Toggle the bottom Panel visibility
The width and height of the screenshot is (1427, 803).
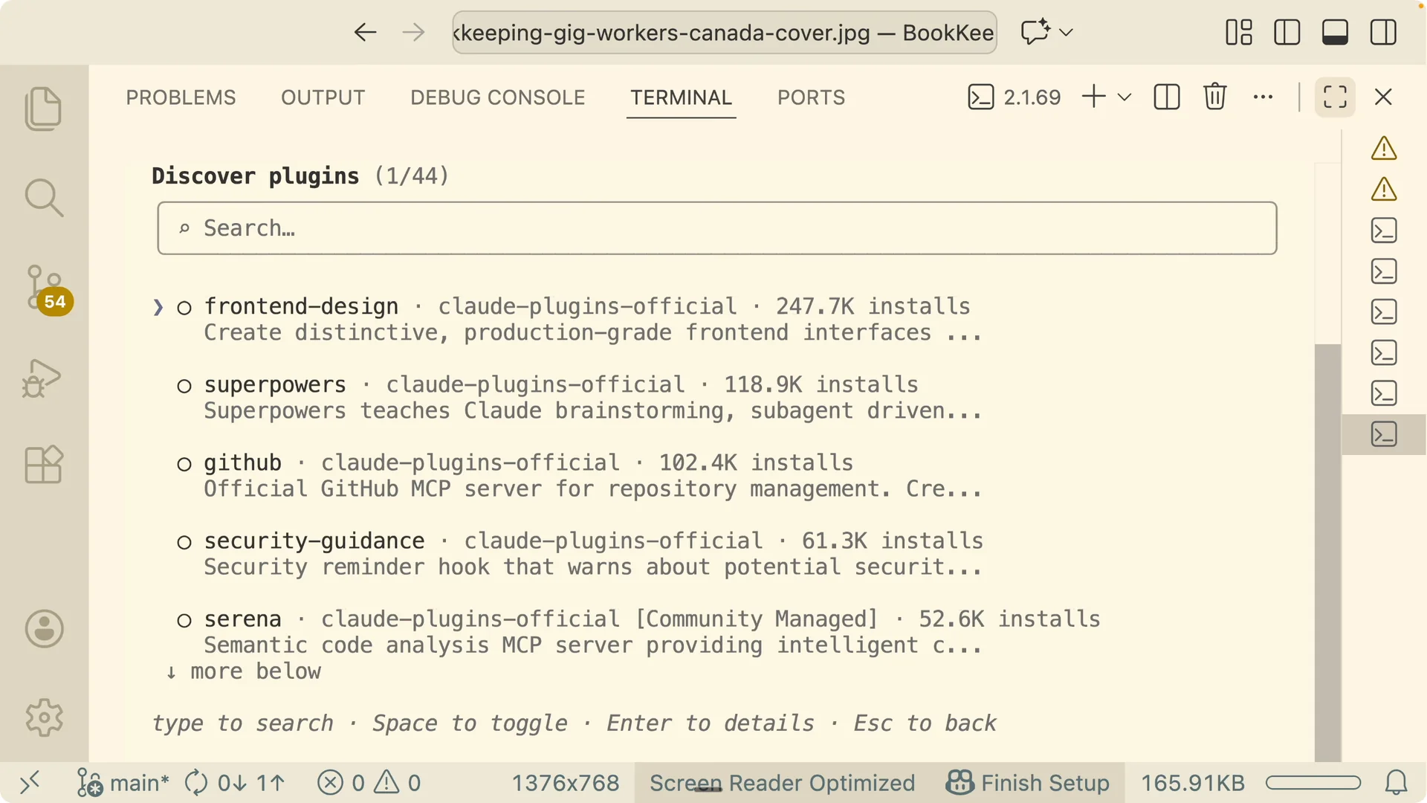[1335, 32]
